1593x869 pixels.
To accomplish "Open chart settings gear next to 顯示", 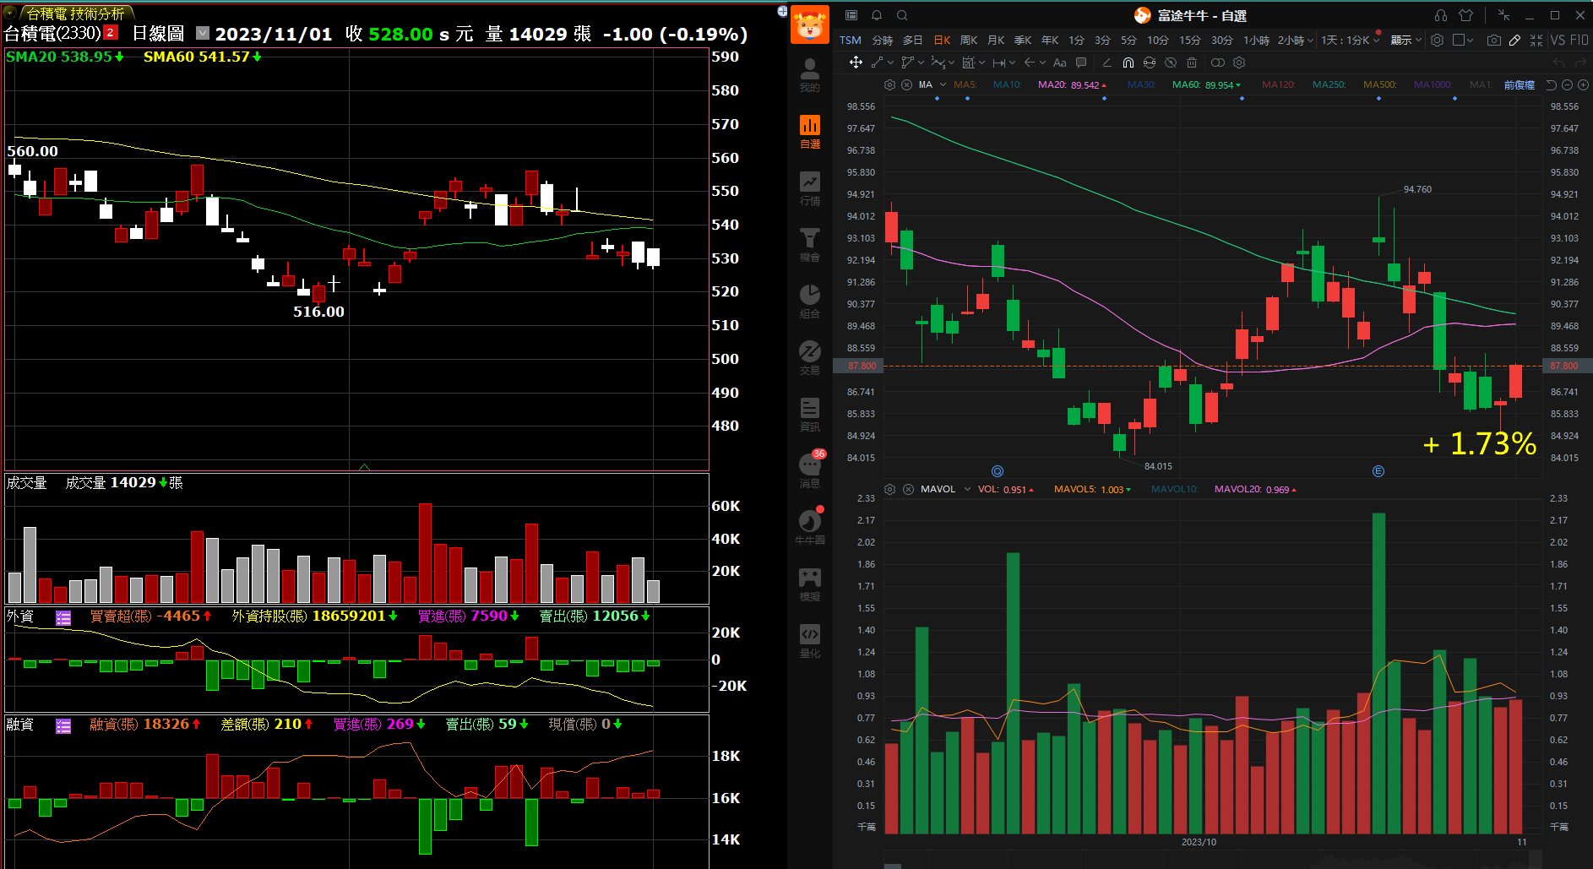I will coord(1437,40).
